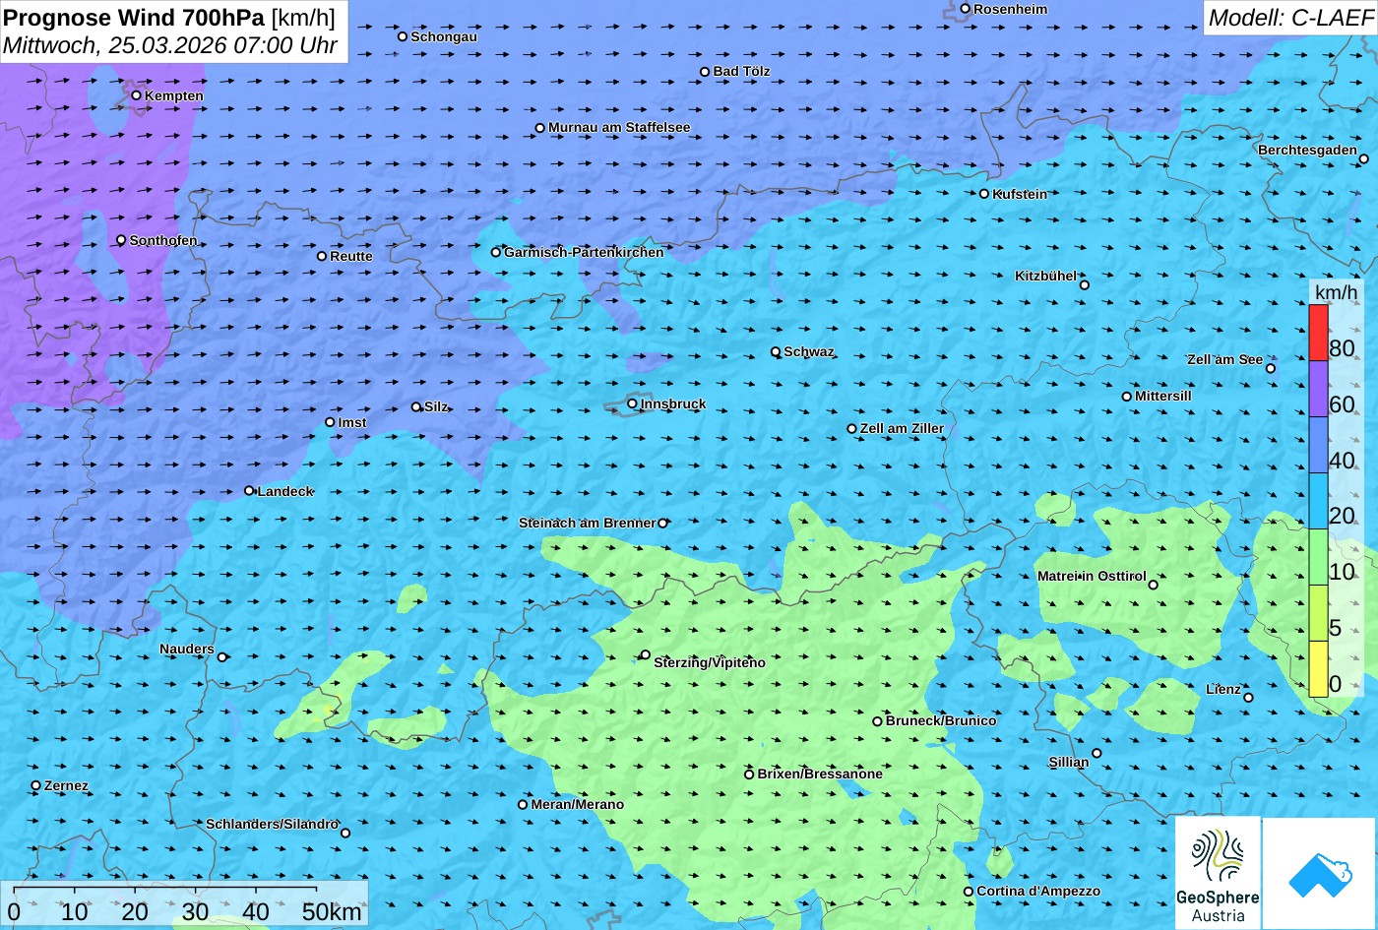
Task: Click the cyan 20 km/h legend color
Action: coord(1318,501)
